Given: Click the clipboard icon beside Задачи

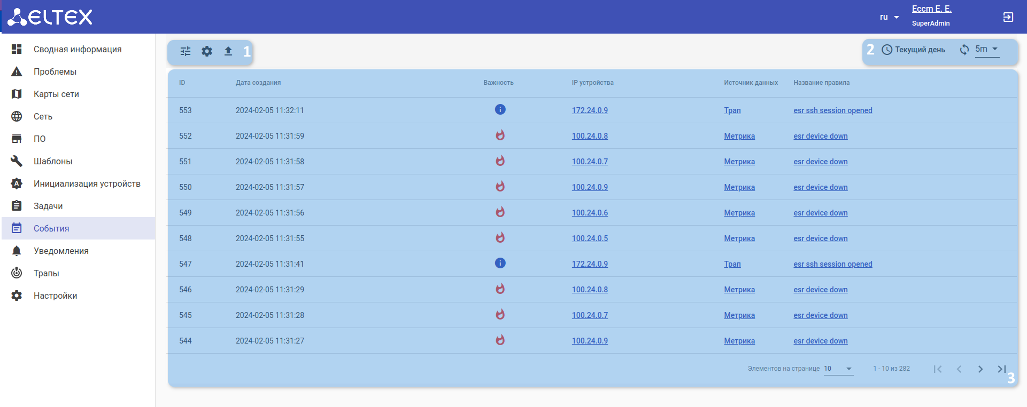Looking at the screenshot, I should pos(17,206).
